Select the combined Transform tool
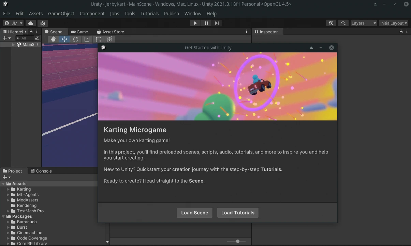The image size is (411, 246). pos(109,39)
